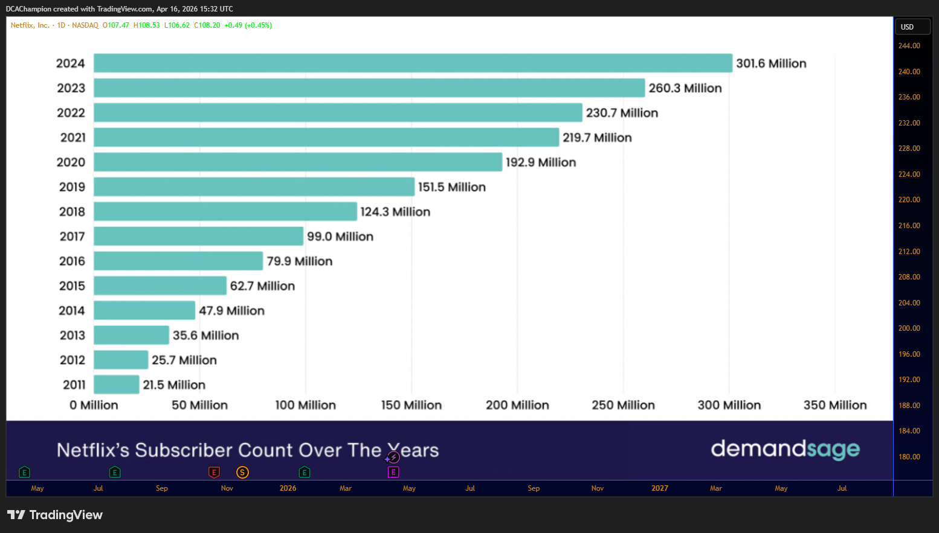Click the low value L106.62
Screen dimensions: 939x533
(x=177, y=25)
